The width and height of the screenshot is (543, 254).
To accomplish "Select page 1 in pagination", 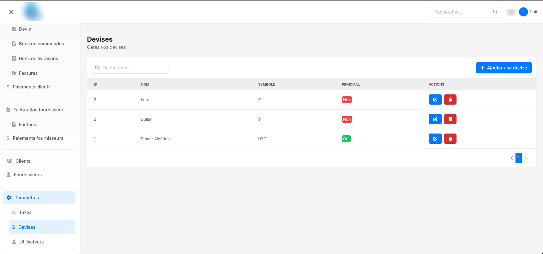I will (x=519, y=158).
